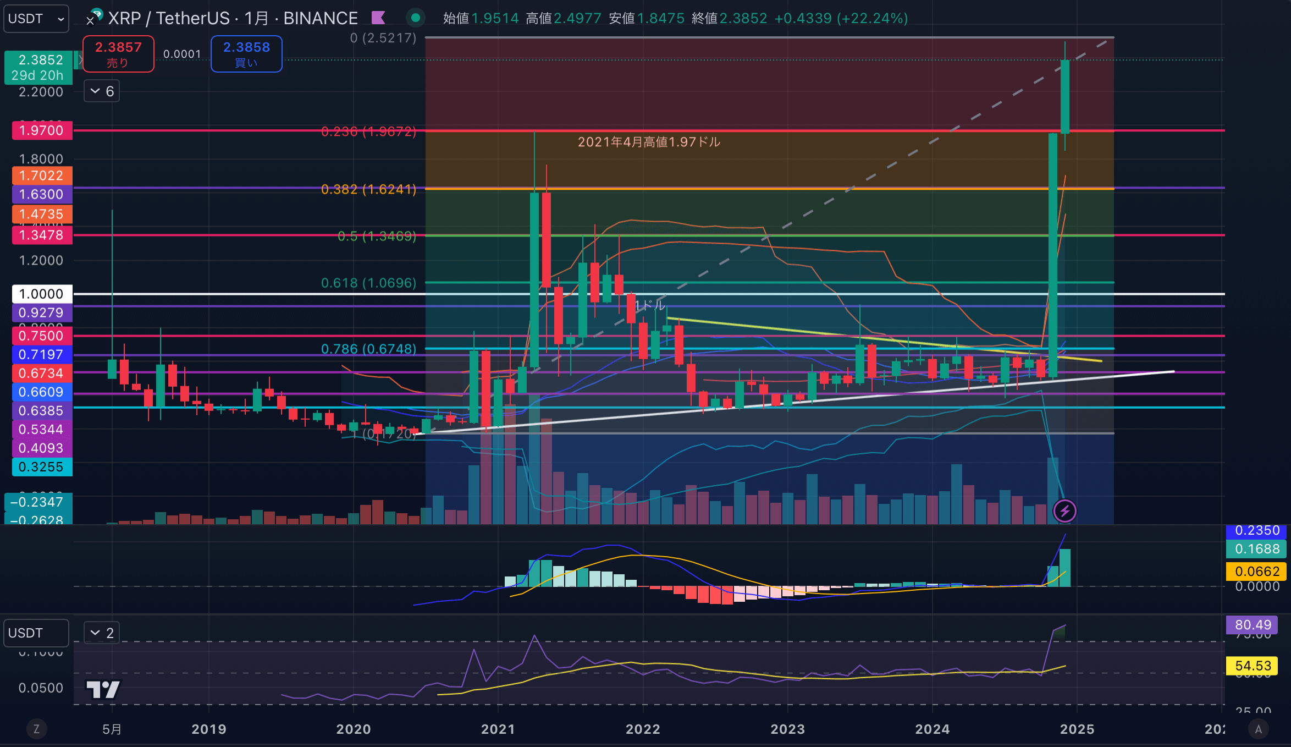Select the 2021年4月高値1.97ドル text annotation
Image resolution: width=1291 pixels, height=747 pixels.
click(649, 142)
